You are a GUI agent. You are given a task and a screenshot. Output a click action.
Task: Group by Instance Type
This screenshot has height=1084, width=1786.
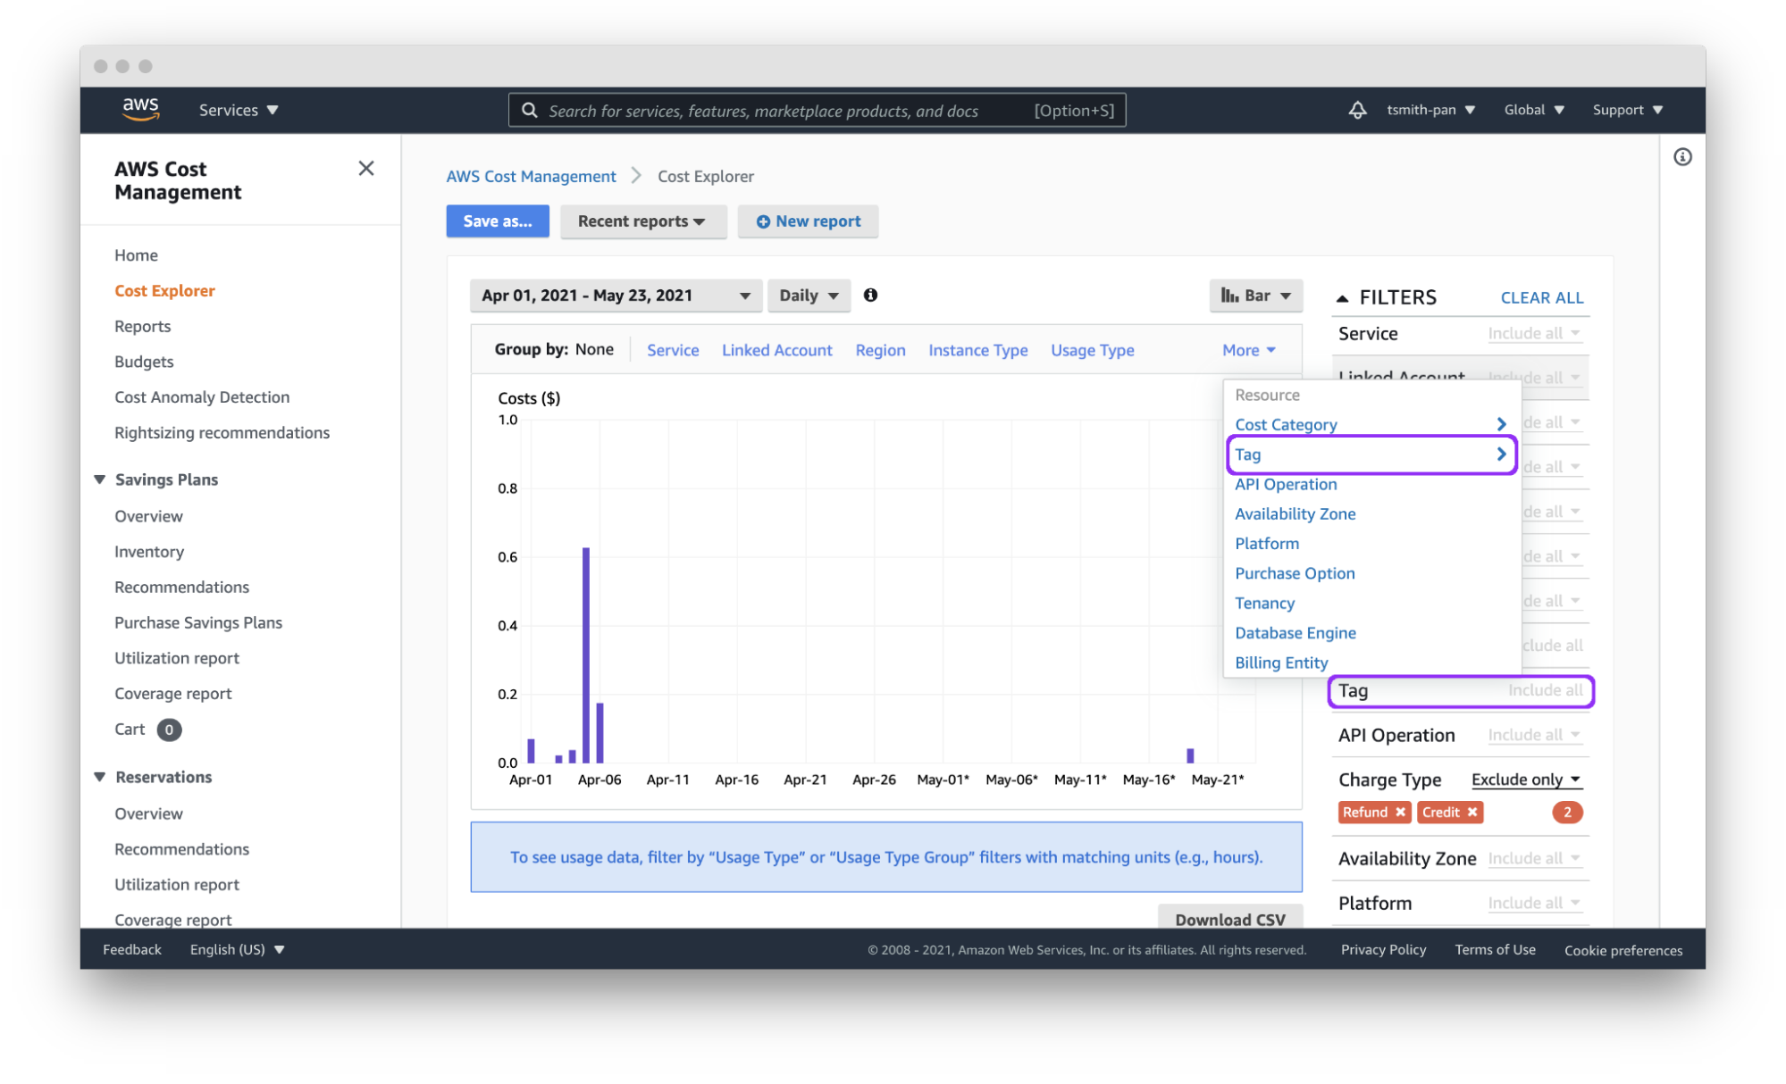(977, 350)
